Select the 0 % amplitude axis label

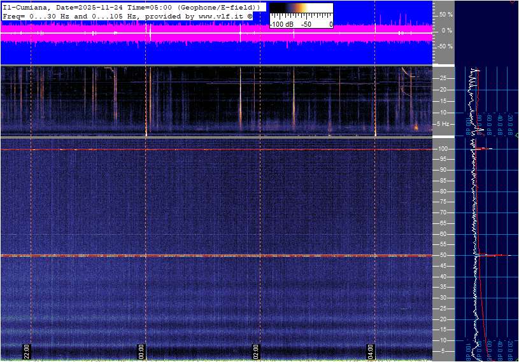coord(447,30)
